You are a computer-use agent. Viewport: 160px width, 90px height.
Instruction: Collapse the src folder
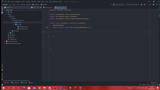click(6, 14)
